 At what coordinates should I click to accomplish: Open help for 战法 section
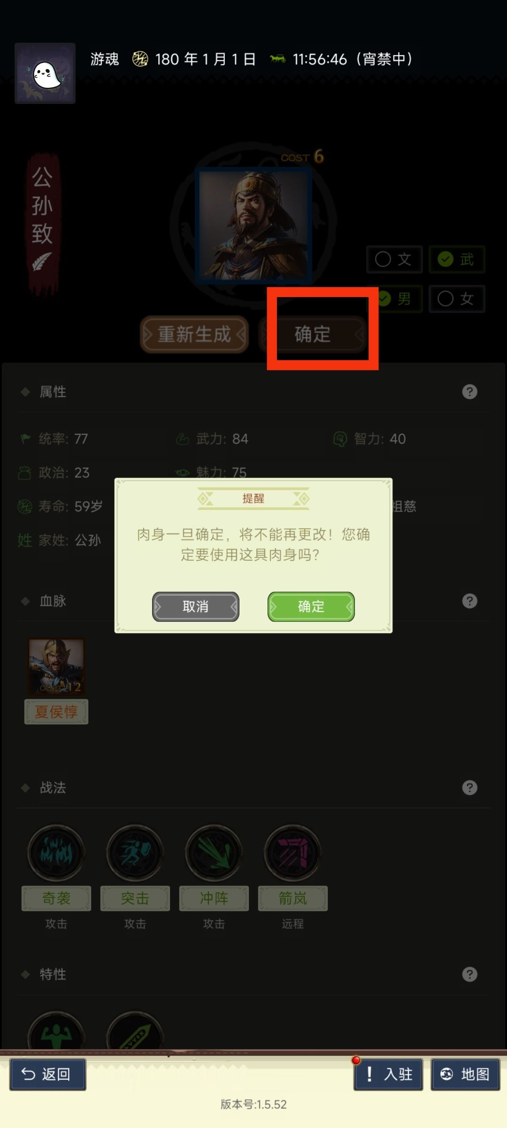(x=469, y=787)
